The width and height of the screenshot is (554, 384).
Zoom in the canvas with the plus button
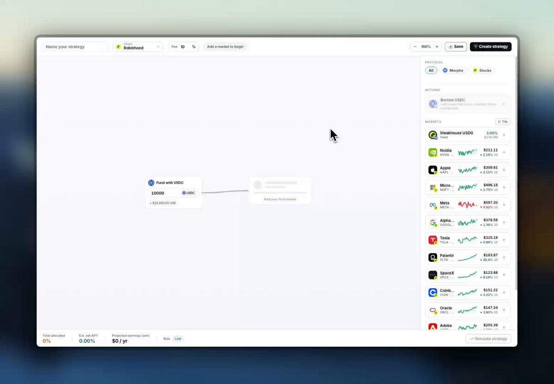pyautogui.click(x=437, y=47)
